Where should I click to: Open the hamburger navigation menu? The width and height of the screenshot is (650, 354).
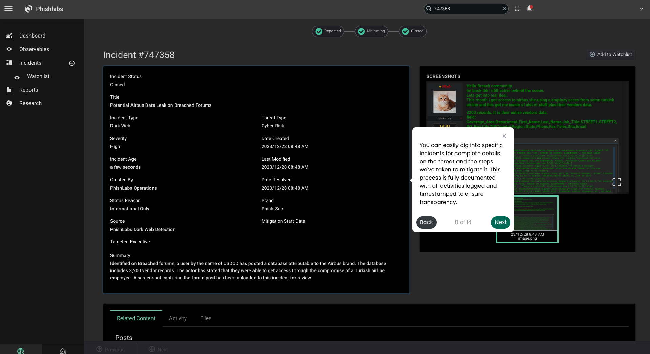tap(8, 9)
